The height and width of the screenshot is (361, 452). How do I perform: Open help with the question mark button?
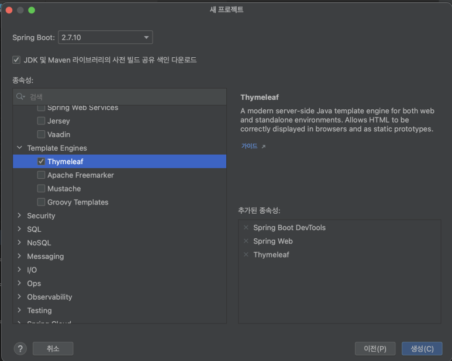pyautogui.click(x=20, y=349)
